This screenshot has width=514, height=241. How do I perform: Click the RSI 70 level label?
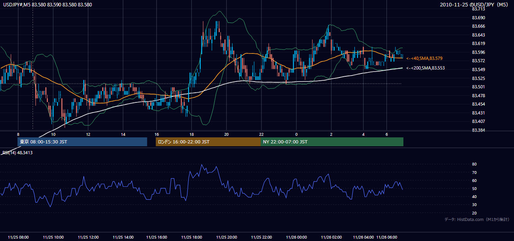pos(474,172)
